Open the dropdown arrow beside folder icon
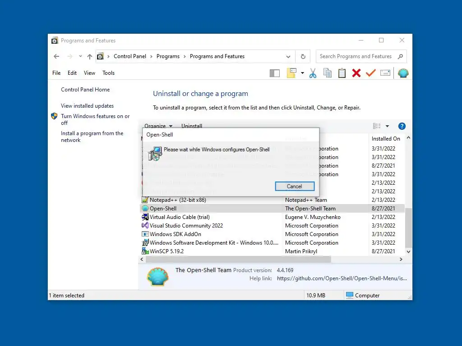 [x=302, y=73]
